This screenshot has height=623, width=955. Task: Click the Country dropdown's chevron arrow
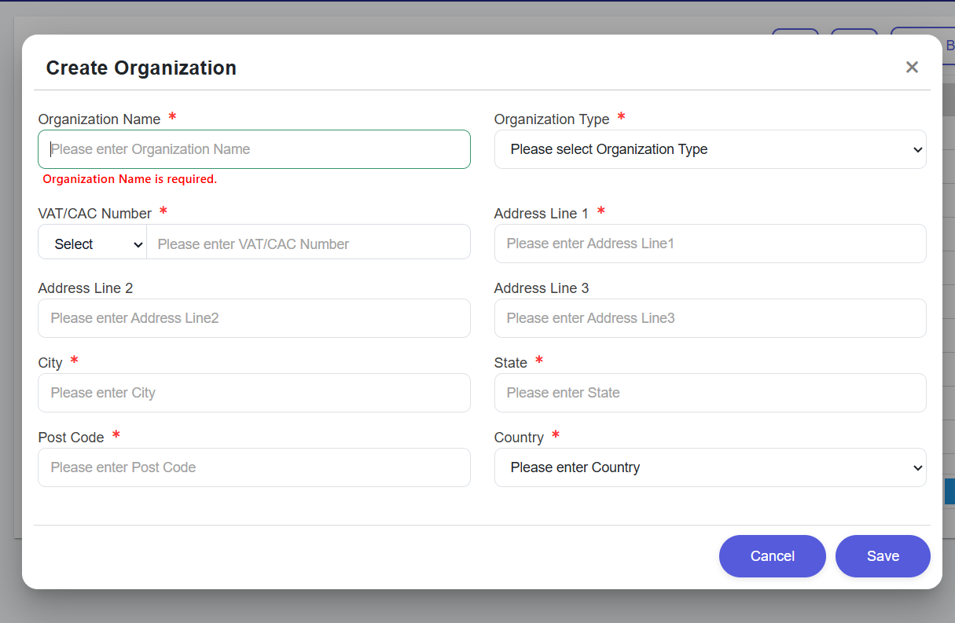[x=917, y=467]
